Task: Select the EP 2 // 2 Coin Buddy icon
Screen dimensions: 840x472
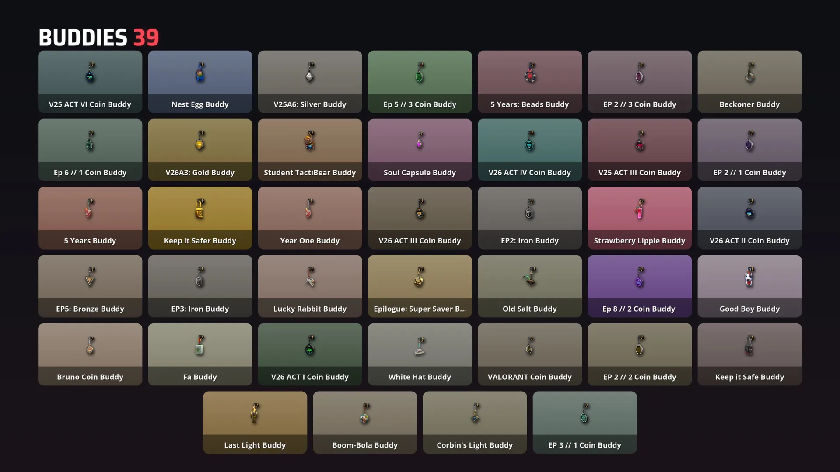Action: (x=640, y=345)
